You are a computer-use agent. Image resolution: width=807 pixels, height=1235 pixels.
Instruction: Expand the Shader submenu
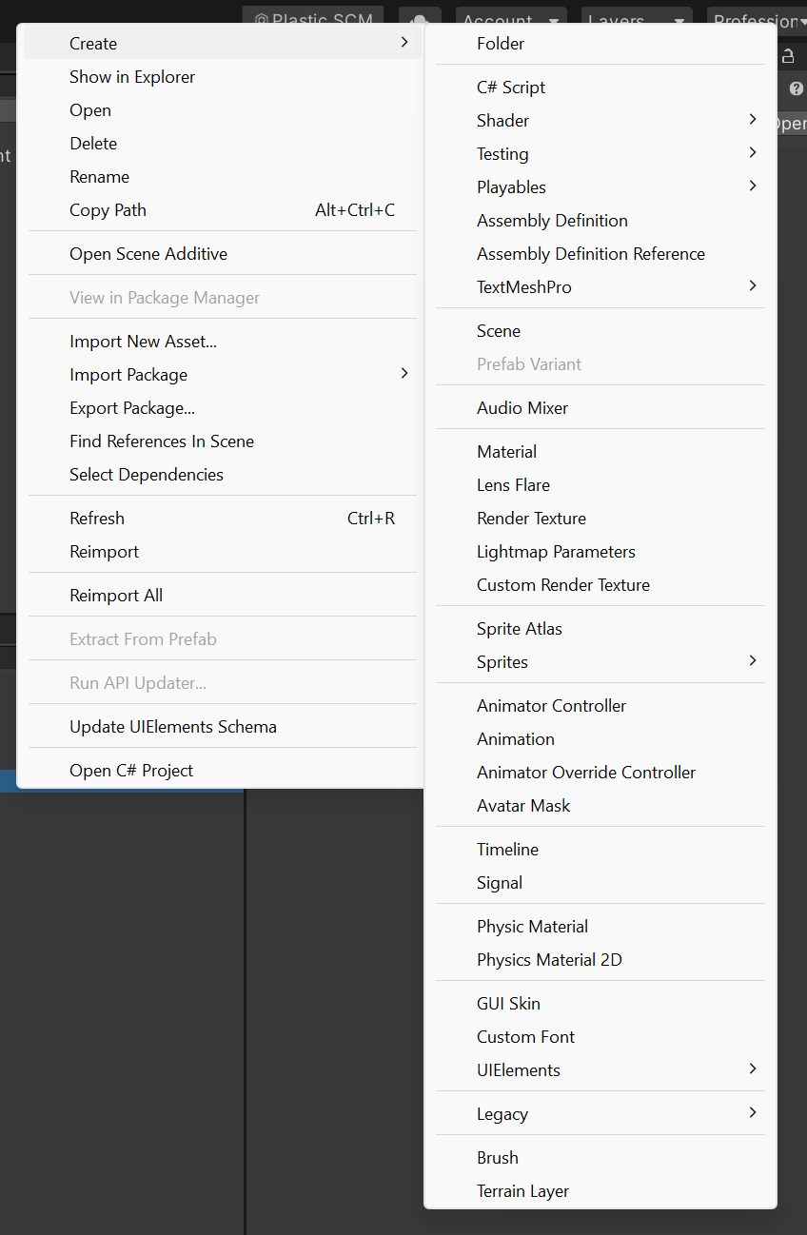point(600,121)
